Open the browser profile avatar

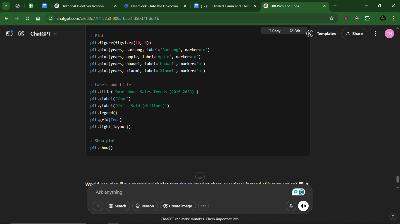pyautogui.click(x=383, y=18)
